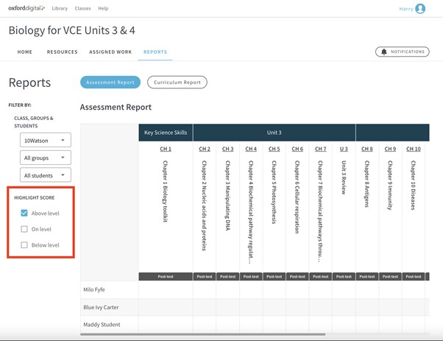443x341 pixels.
Task: Click Post-test label under CH 10
Action: (x=414, y=276)
